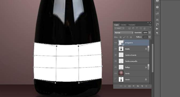
Task: Open the Normal blend mode dropdown
Action: point(124,33)
